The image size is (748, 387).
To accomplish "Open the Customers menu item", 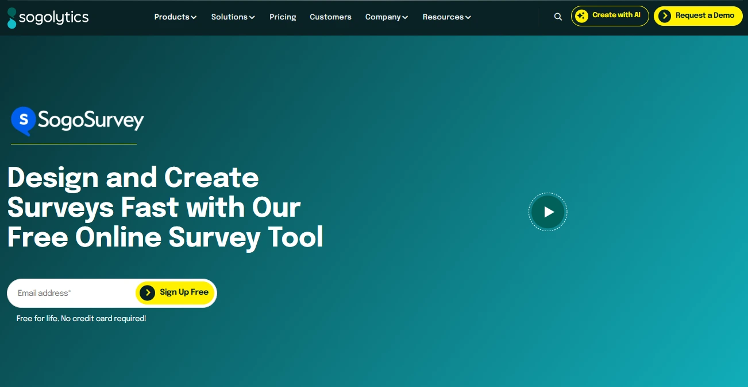I will coord(330,17).
